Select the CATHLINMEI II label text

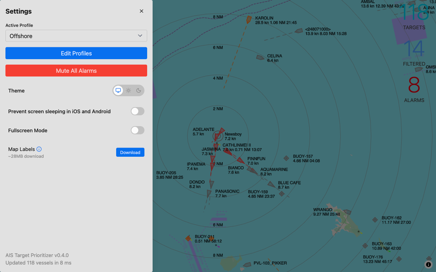tap(237, 145)
